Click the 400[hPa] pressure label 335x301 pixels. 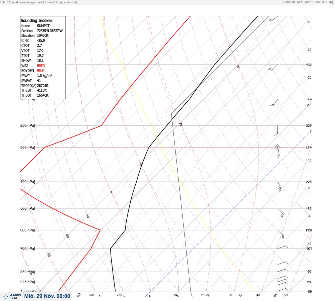(x=28, y=182)
